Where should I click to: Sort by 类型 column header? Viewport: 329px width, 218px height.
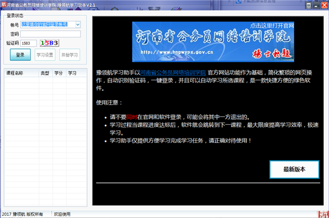point(46,73)
